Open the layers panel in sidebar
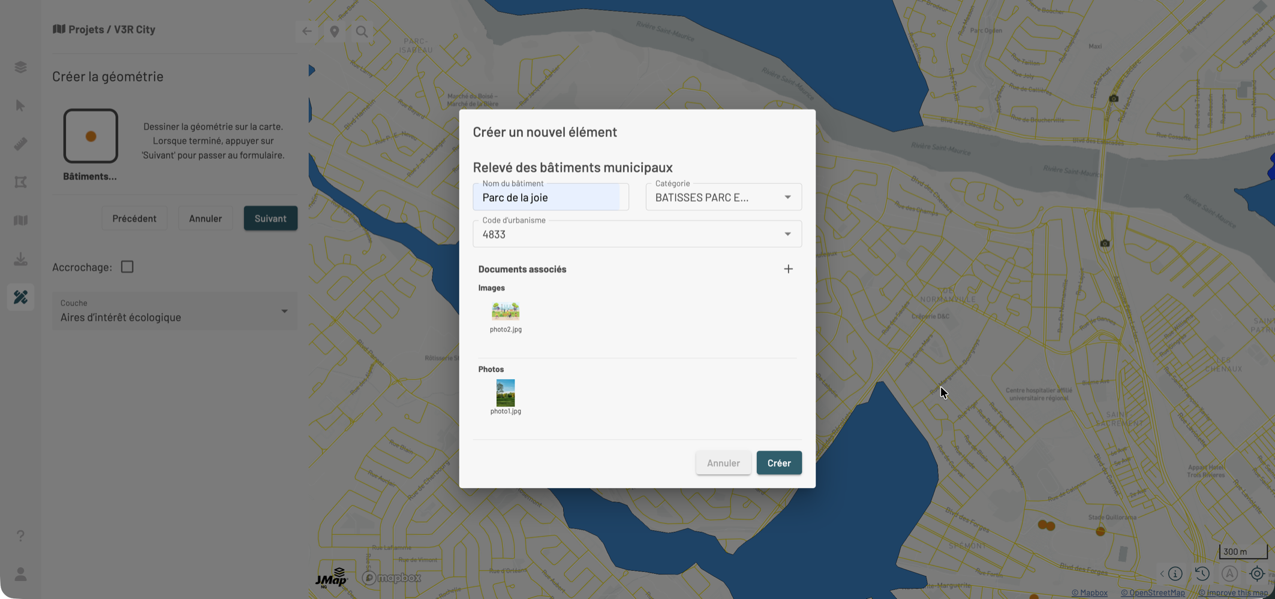 pyautogui.click(x=20, y=67)
